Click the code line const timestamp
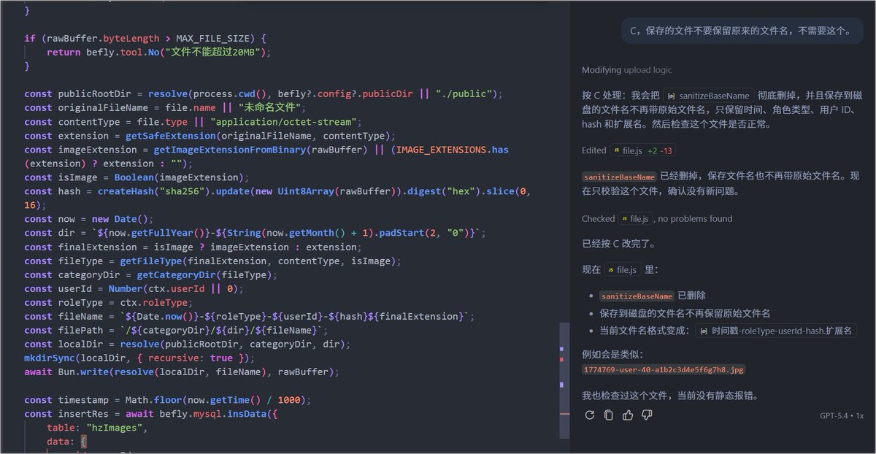876x454 pixels. click(x=168, y=400)
